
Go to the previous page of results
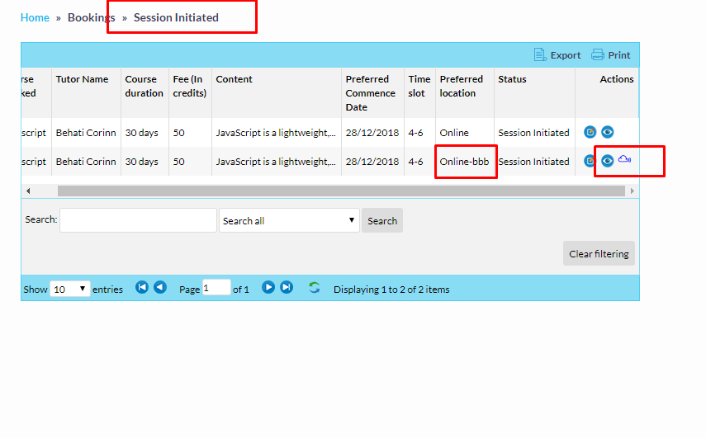(160, 288)
